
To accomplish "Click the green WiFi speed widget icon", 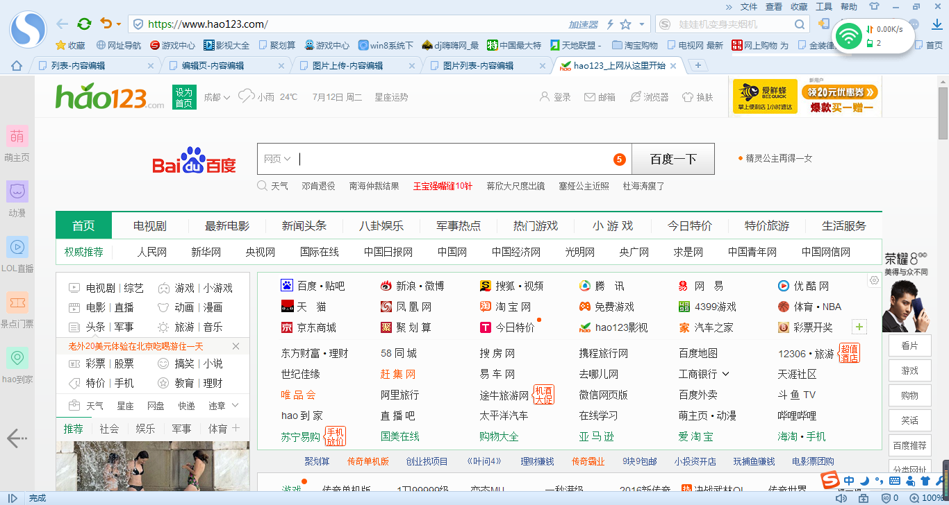I will point(848,36).
